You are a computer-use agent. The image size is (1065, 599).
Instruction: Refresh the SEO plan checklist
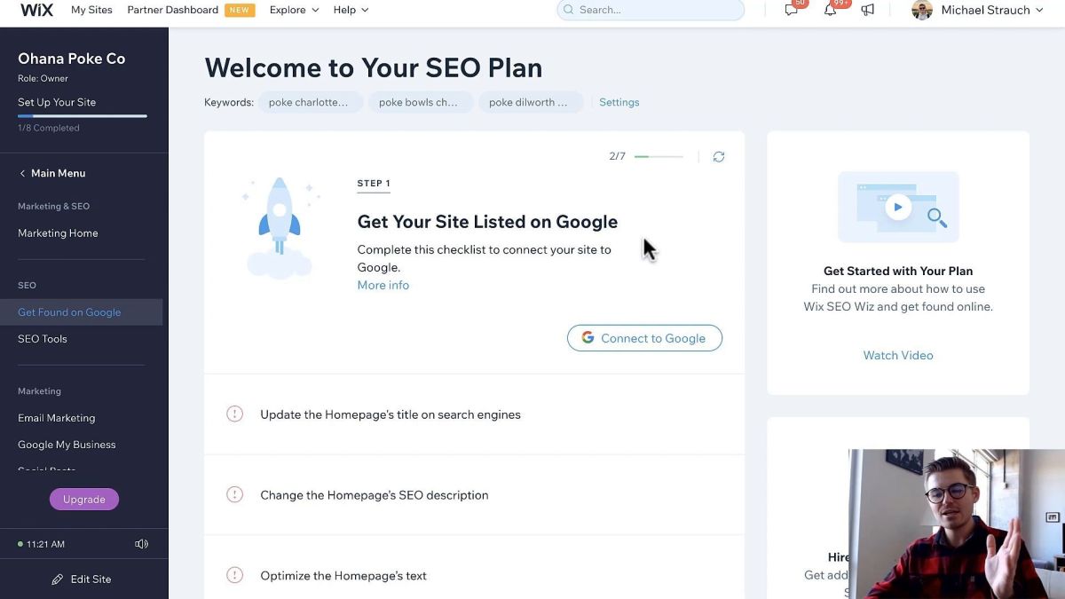coord(719,156)
